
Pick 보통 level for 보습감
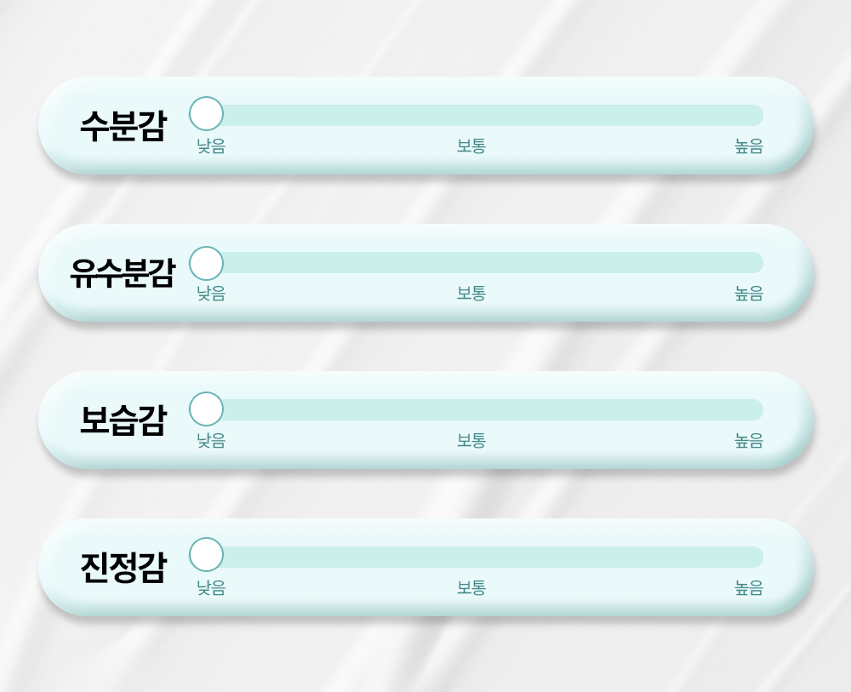[x=471, y=441]
